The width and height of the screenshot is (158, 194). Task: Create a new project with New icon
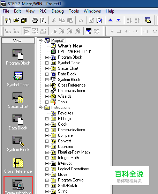pyautogui.click(x=8, y=20)
